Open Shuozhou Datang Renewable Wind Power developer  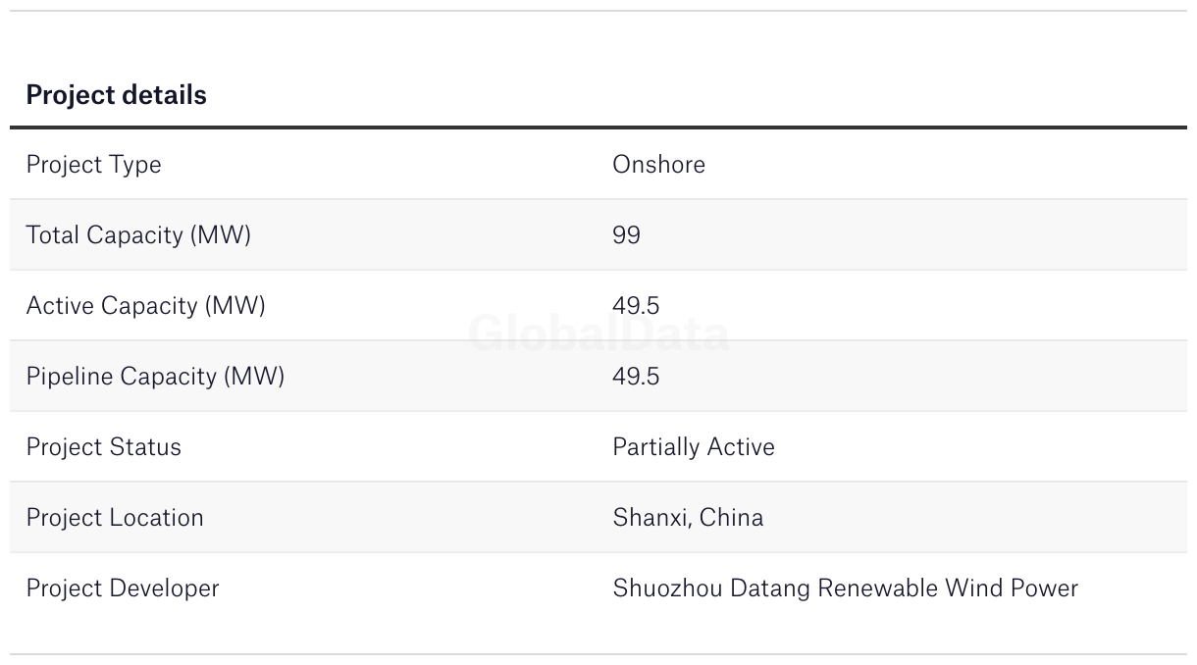click(x=845, y=588)
